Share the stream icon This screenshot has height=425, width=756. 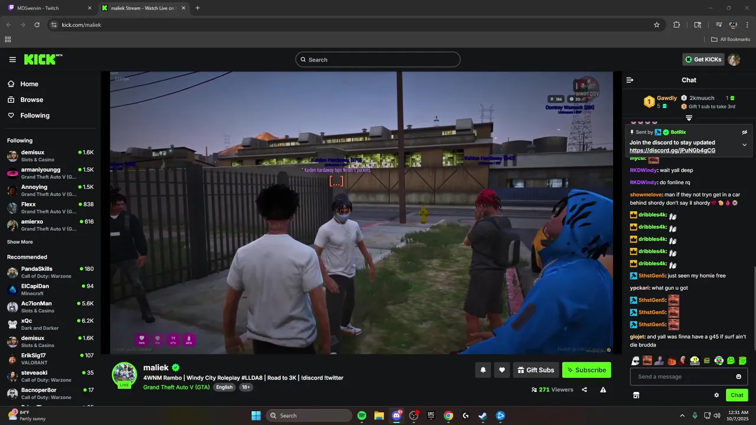[x=584, y=390]
